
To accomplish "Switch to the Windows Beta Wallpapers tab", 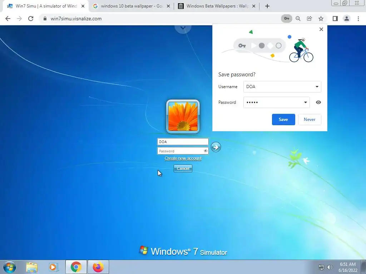I will click(x=217, y=6).
